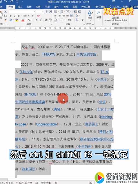This screenshot has height=184, width=138.
Task: Toggle Superscript formatting
Action: tap(33, 16)
